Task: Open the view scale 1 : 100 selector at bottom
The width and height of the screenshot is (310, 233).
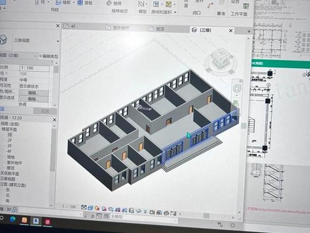Action: click(69, 207)
